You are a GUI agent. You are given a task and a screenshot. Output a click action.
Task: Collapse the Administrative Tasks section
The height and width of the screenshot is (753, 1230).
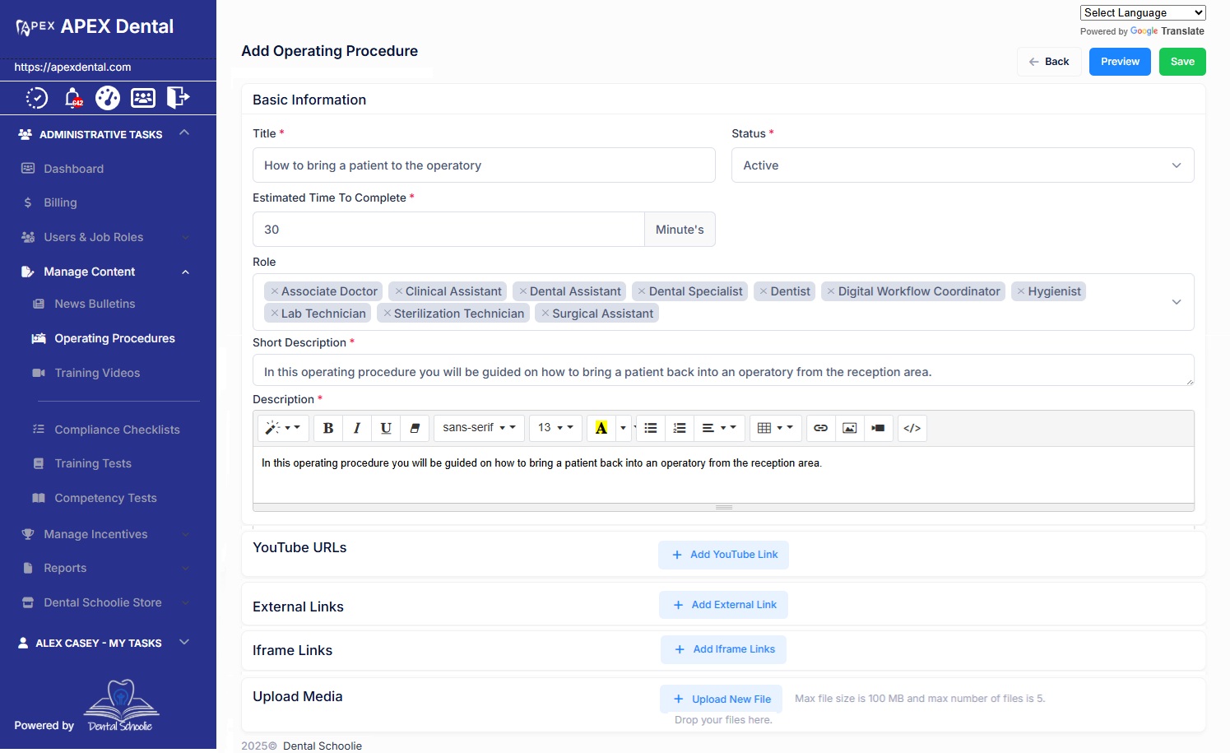(184, 133)
